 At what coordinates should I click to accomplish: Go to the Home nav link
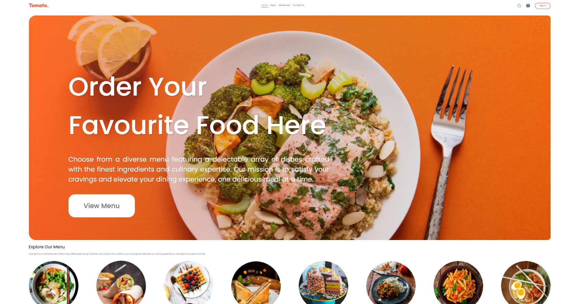[x=265, y=5]
